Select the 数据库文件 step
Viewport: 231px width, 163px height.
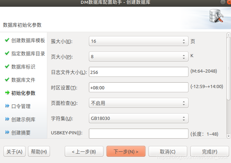click(23, 80)
